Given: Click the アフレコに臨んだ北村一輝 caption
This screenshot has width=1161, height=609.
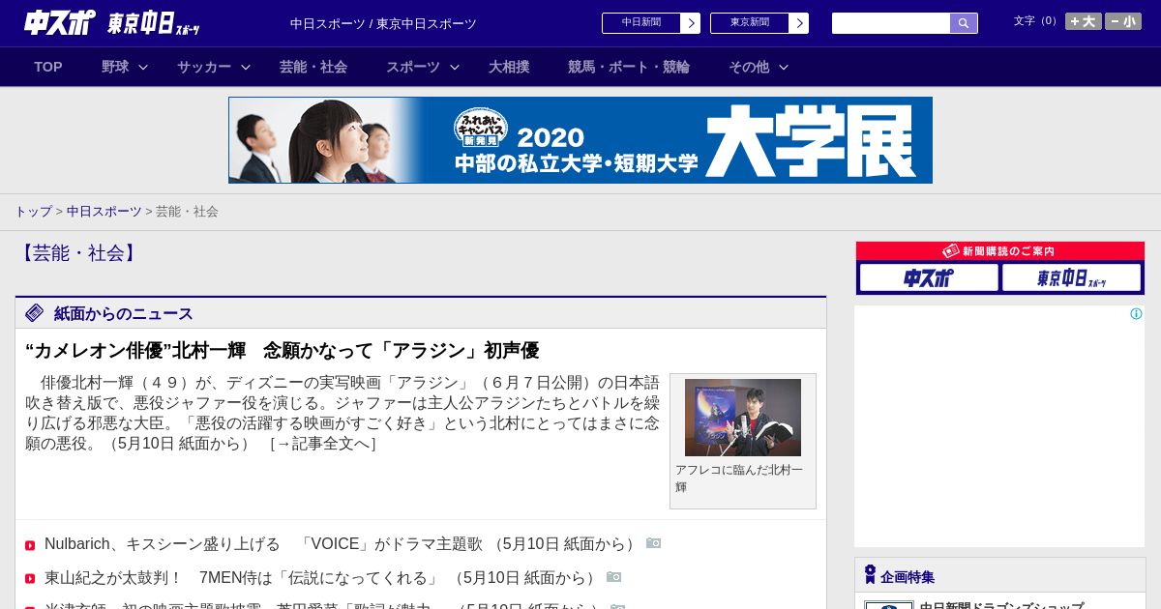Looking at the screenshot, I should coord(739,478).
